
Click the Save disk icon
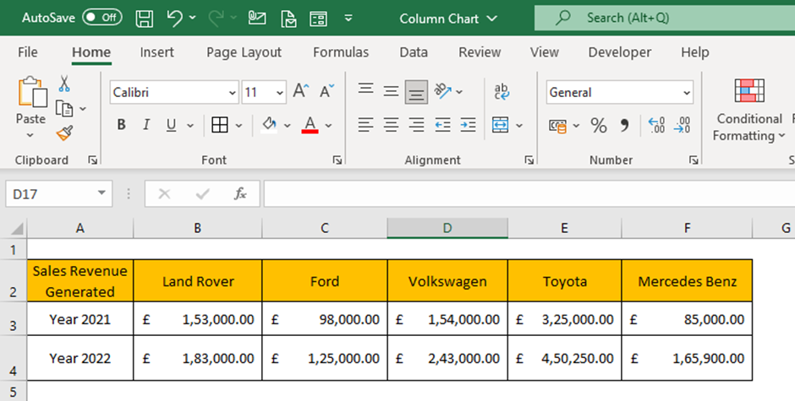pyautogui.click(x=145, y=19)
